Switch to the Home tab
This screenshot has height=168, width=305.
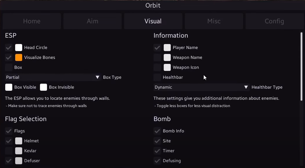click(x=32, y=21)
